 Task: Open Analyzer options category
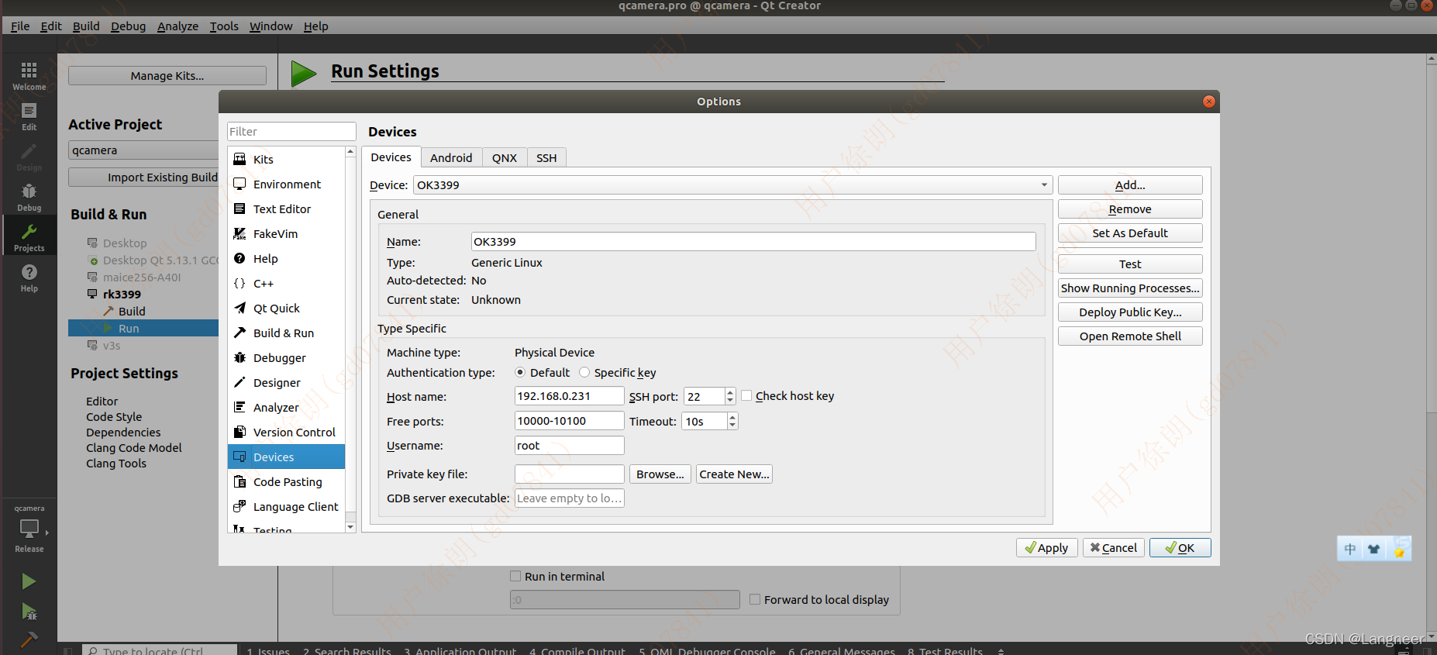286,407
